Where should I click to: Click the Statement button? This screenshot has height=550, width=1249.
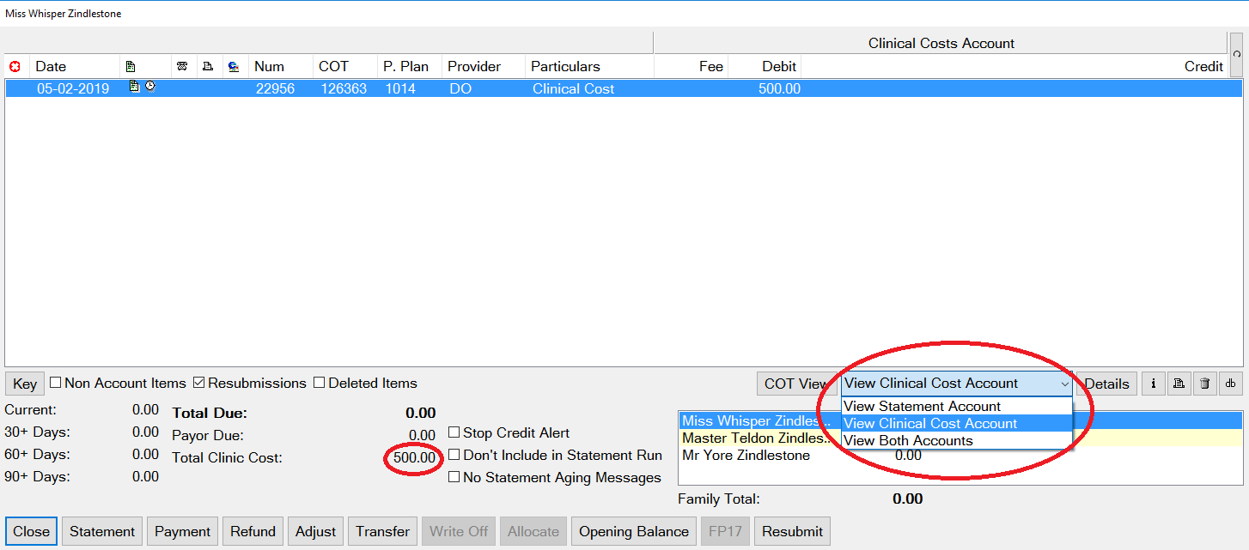[102, 531]
